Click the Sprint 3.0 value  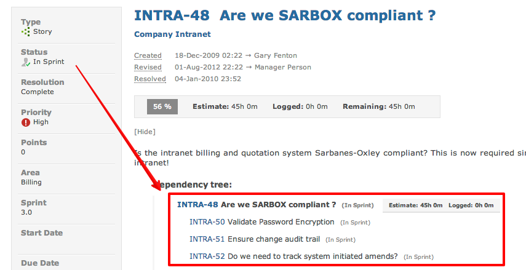[26, 213]
